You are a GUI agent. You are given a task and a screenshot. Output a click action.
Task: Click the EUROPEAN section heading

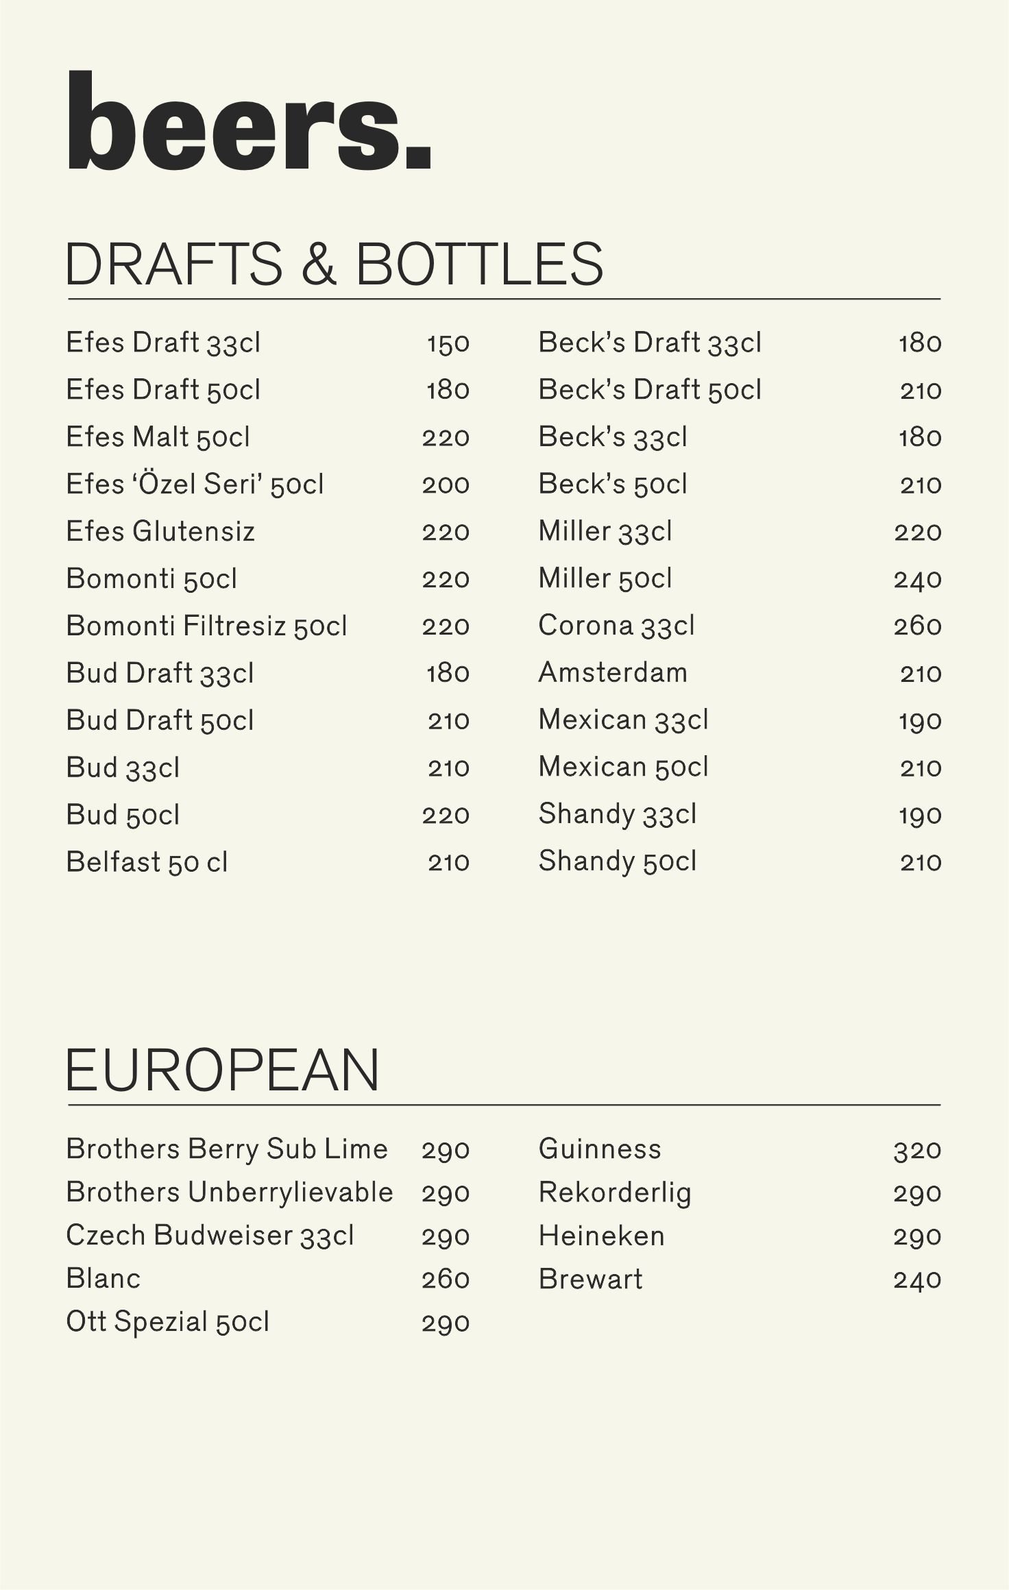pos(222,1071)
